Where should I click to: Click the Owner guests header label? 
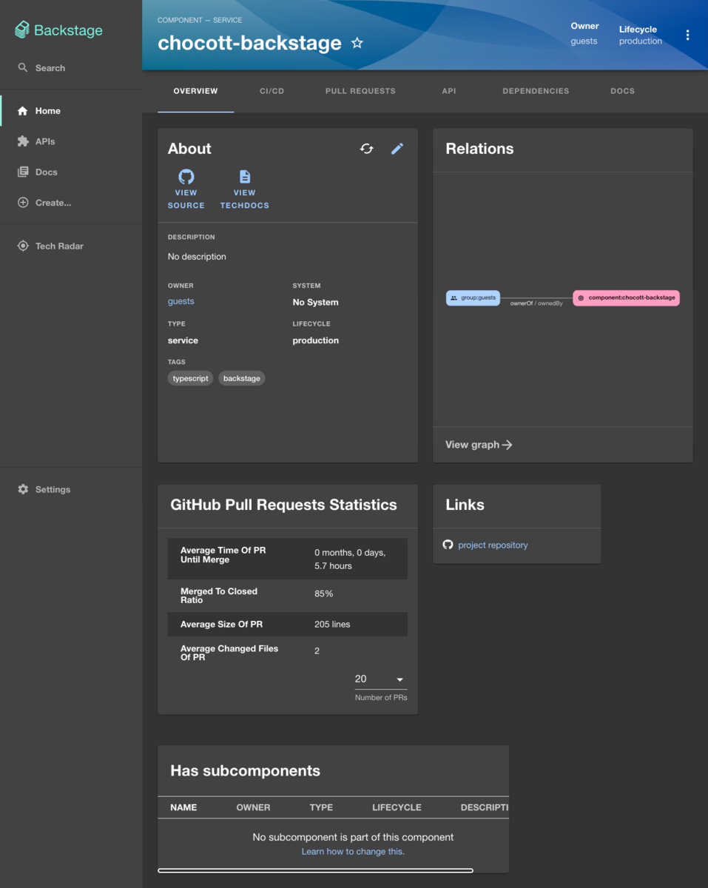point(584,33)
